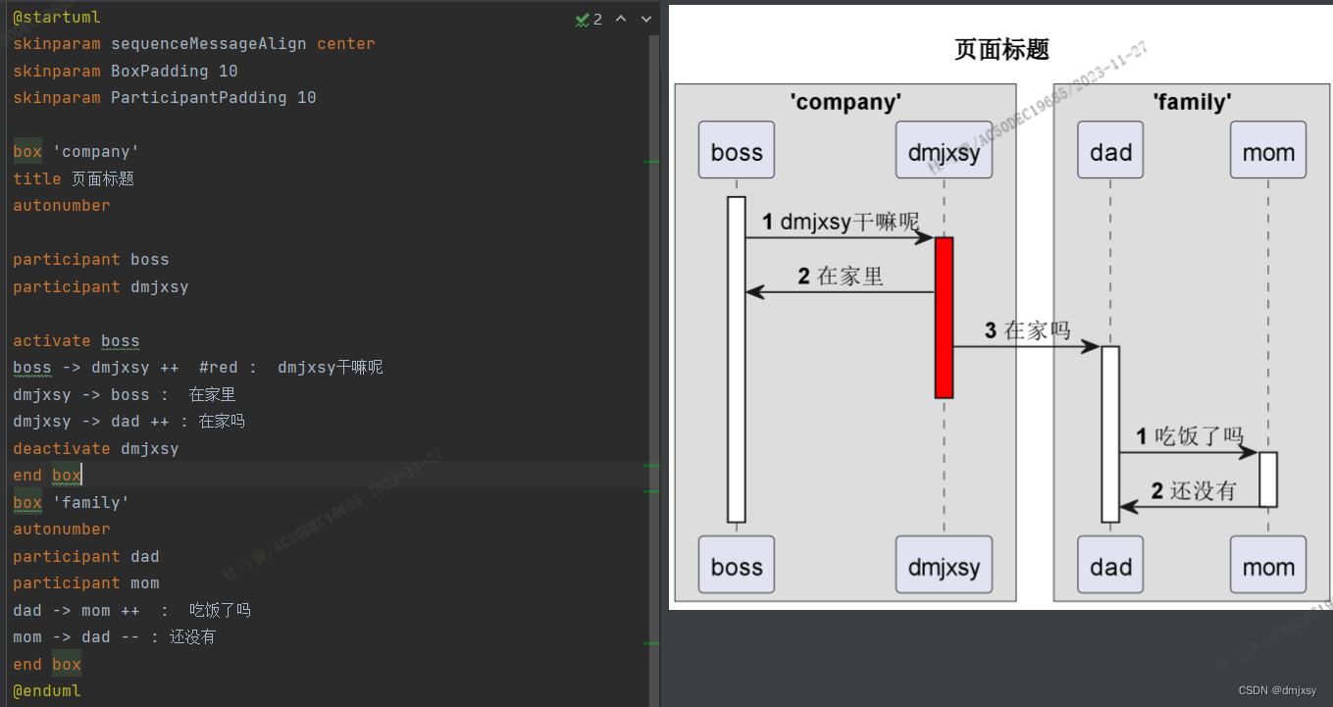
Task: Click the first 'autonumber' line
Action: 62,206
